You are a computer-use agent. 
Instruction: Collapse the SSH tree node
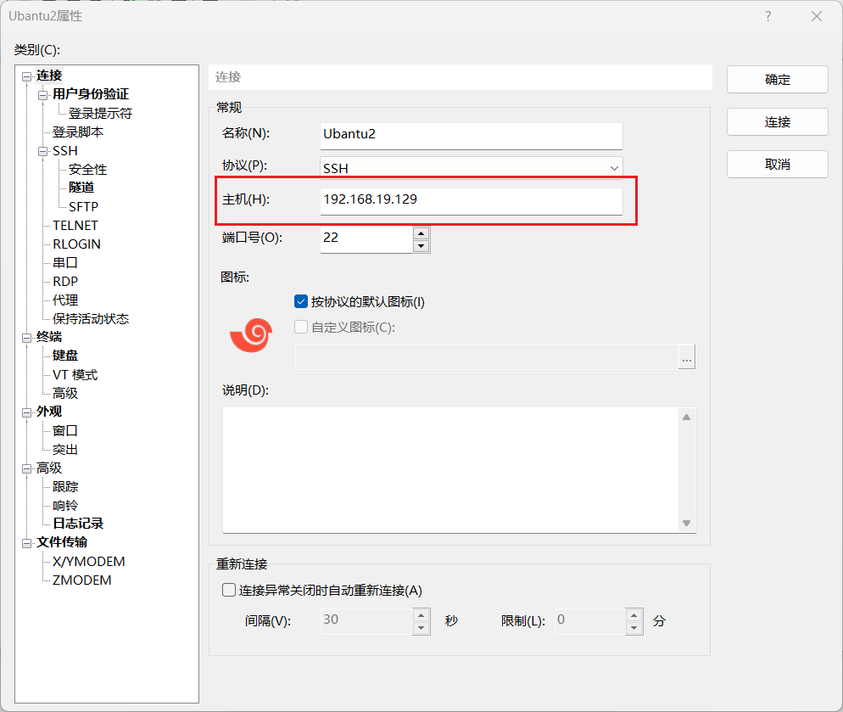[x=43, y=151]
